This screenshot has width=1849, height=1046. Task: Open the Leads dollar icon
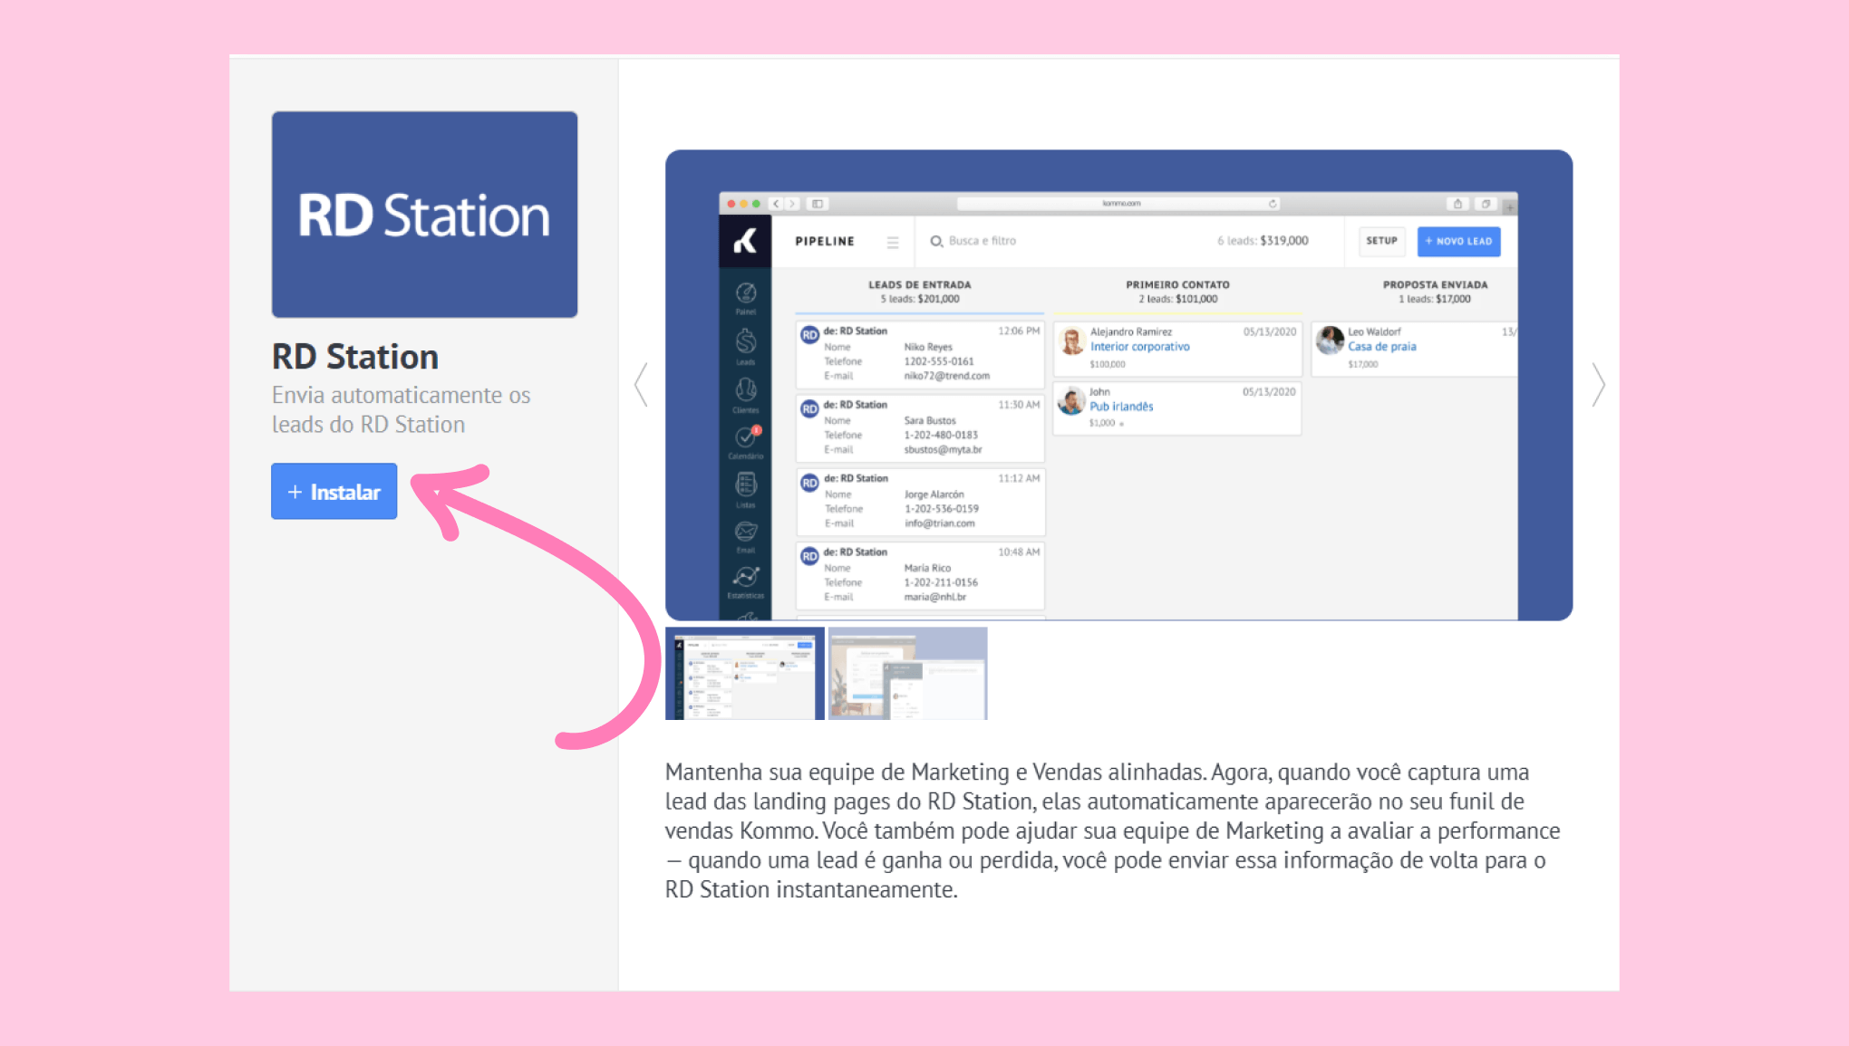745,341
